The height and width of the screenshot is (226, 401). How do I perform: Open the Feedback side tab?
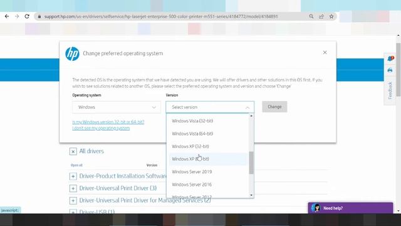[x=390, y=90]
